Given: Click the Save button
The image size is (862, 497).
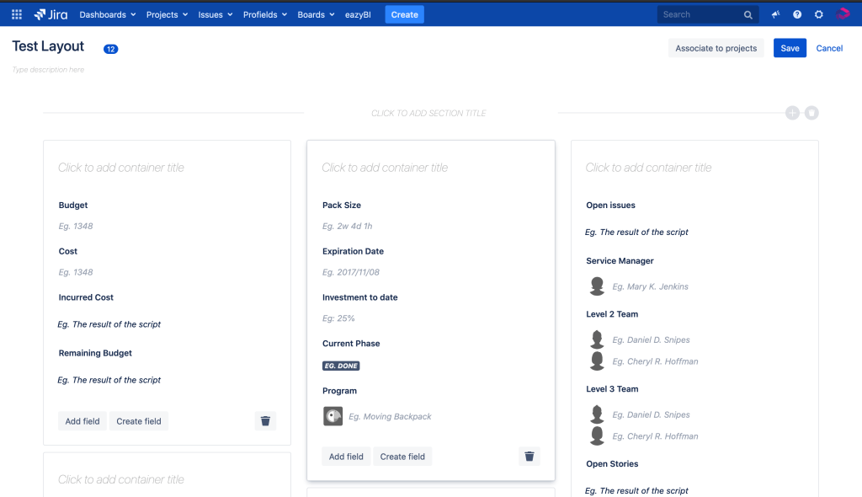Looking at the screenshot, I should point(790,48).
